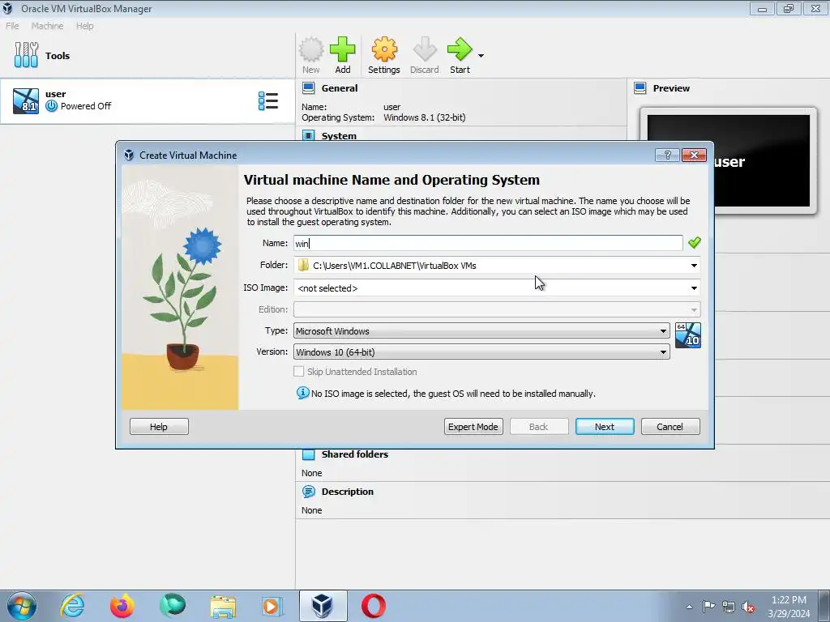
Task: Click the info icon beside No ISO message
Action: (x=303, y=393)
